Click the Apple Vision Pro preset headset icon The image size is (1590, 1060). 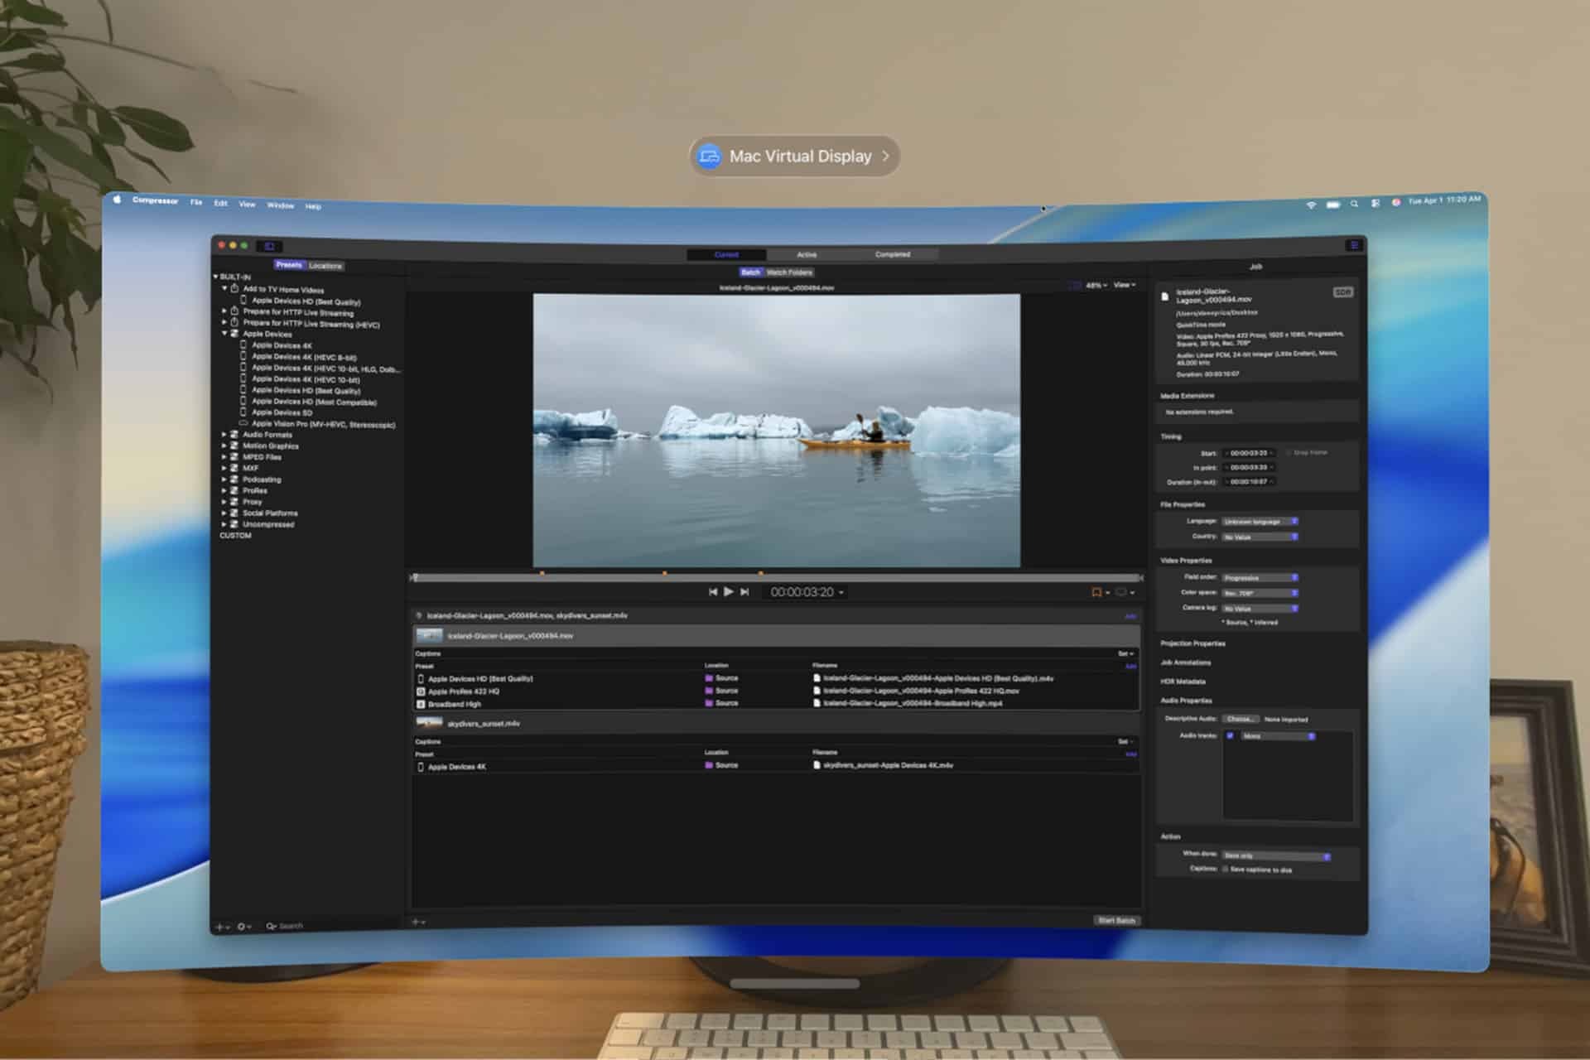(243, 423)
